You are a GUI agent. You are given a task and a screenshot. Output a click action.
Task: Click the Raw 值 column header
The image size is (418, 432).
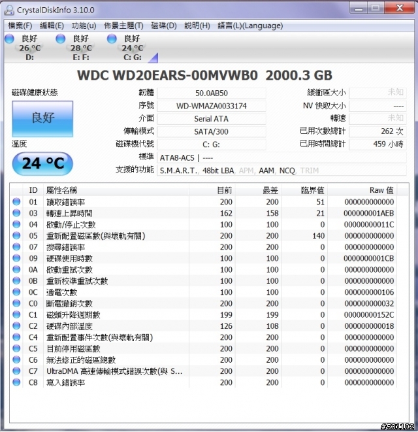click(x=362, y=190)
